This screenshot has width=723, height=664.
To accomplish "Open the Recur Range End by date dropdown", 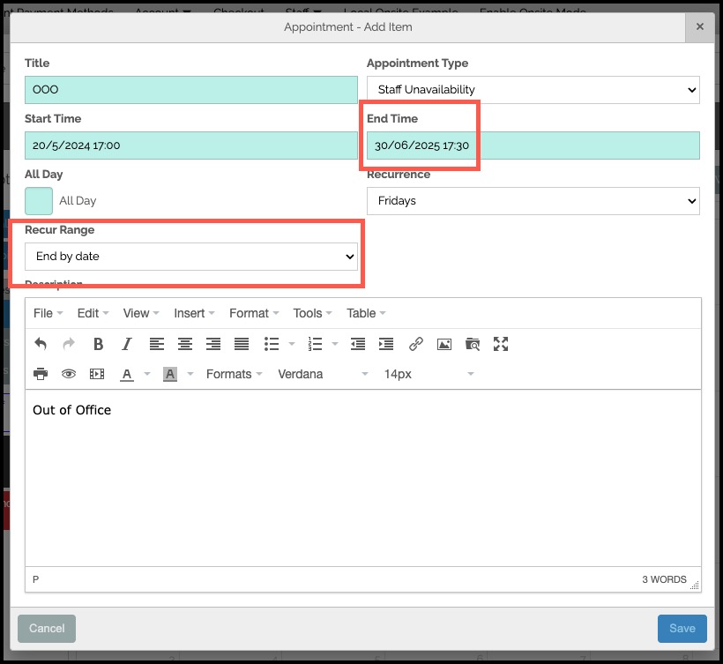I will [x=191, y=257].
